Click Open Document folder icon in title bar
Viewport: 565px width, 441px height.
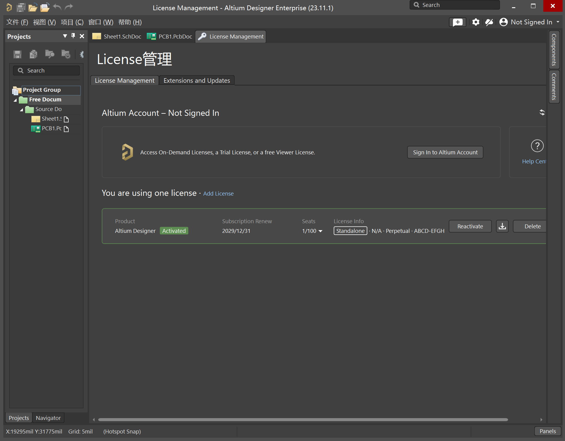point(33,7)
